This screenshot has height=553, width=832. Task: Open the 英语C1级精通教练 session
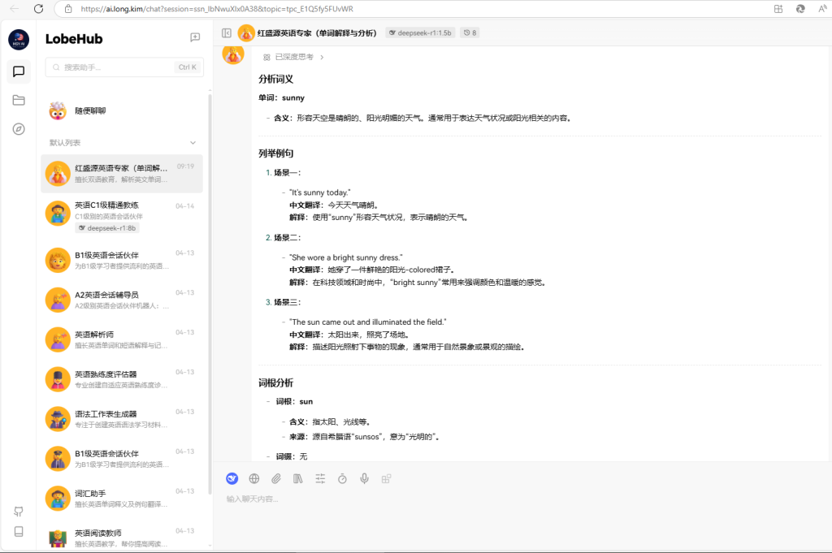[122, 217]
